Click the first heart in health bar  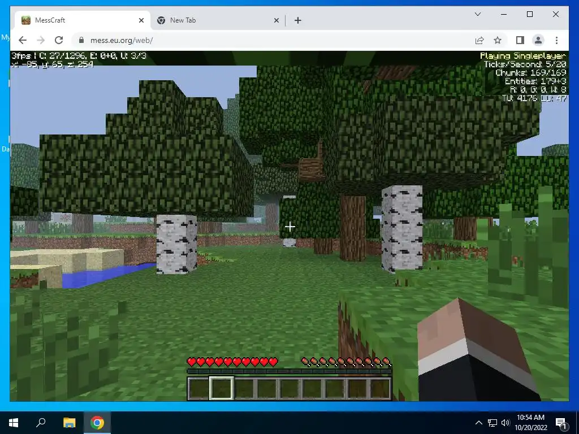[192, 362]
